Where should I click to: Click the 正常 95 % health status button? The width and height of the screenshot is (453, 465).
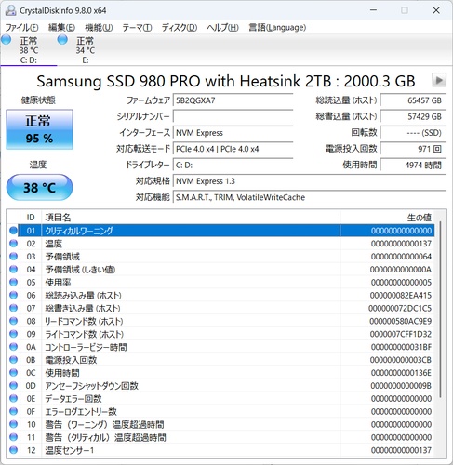pyautogui.click(x=39, y=129)
